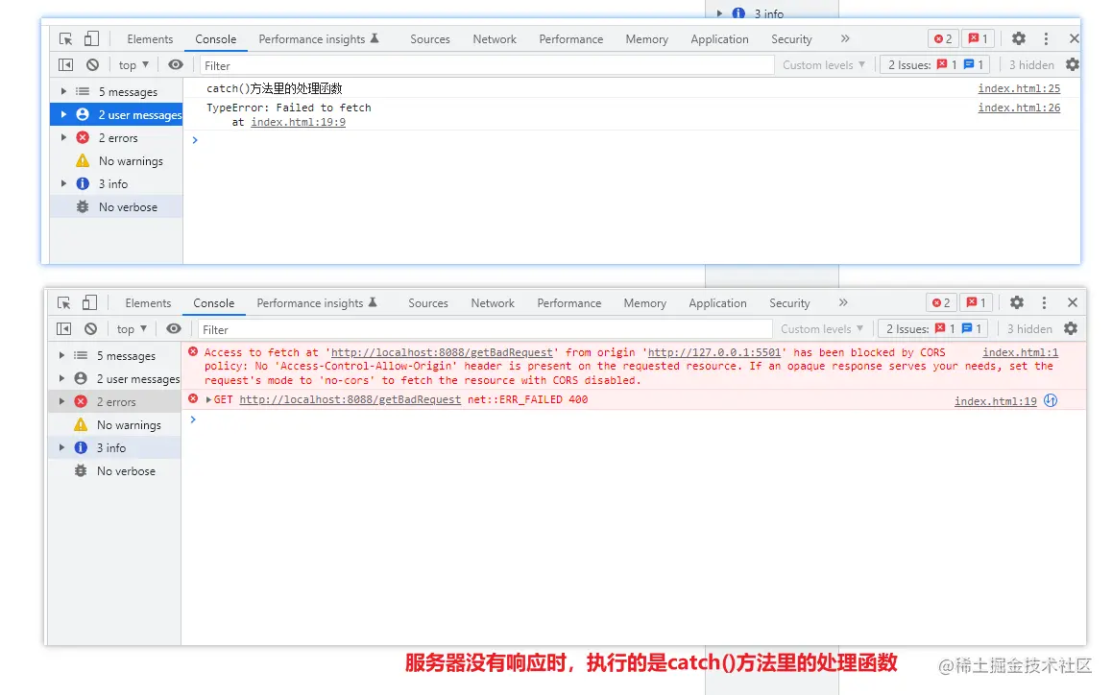This screenshot has width=1112, height=695.
Task: Open Memory tab in lower DevTools
Action: [644, 302]
